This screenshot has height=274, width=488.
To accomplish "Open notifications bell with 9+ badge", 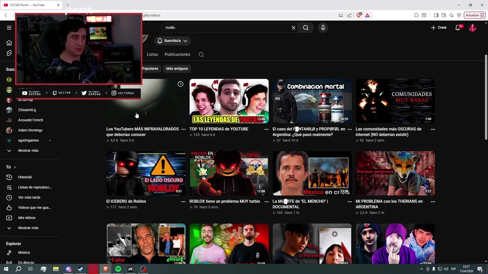I will [x=458, y=28].
